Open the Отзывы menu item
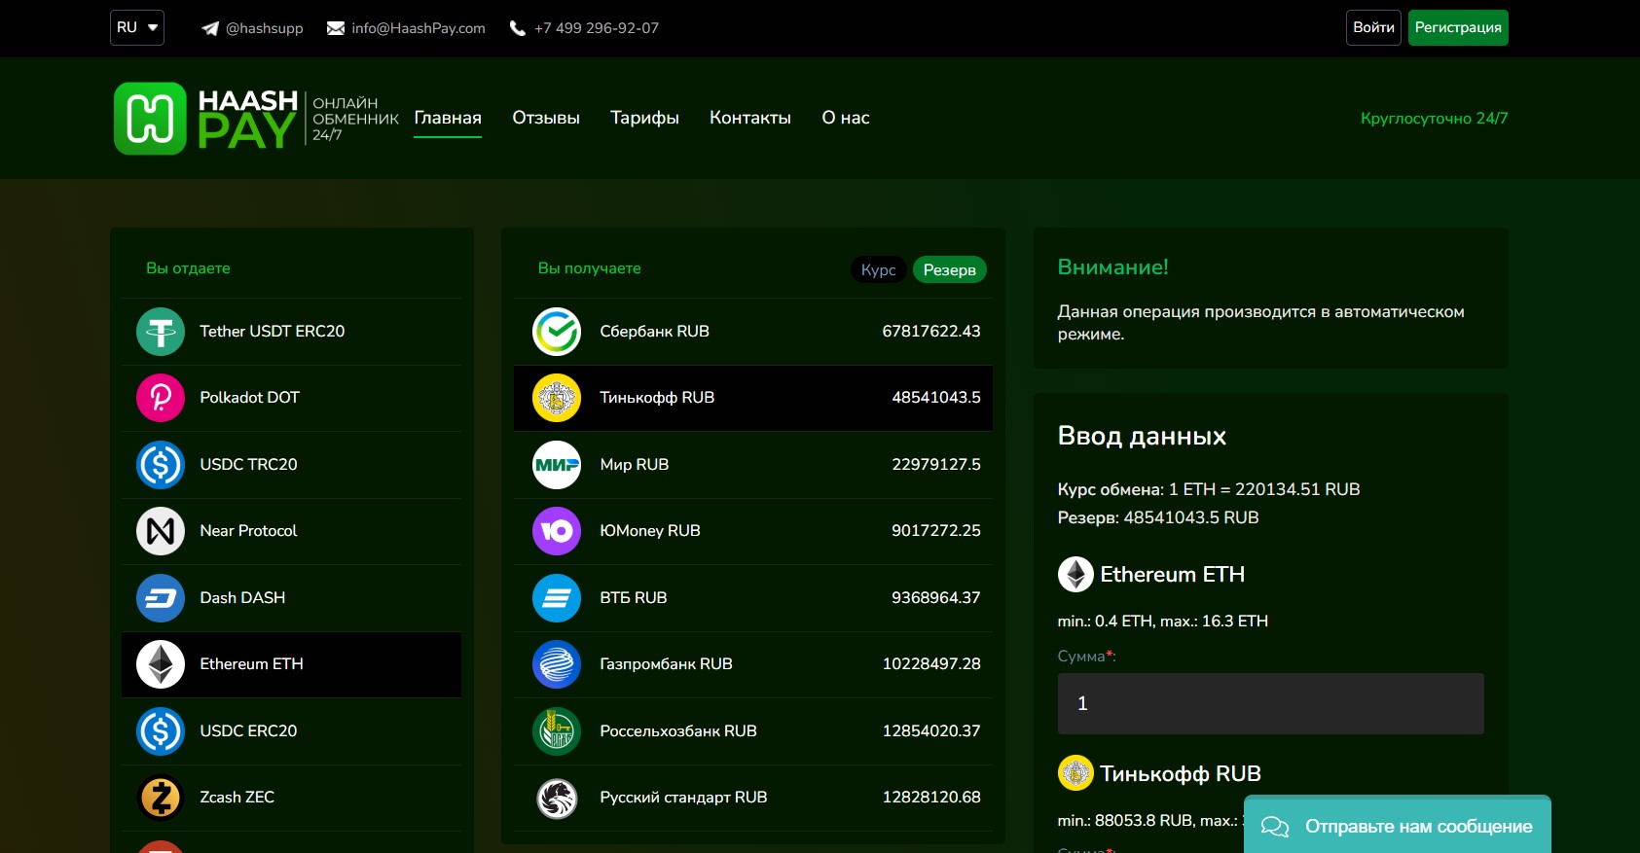Viewport: 1640px width, 853px height. point(546,118)
